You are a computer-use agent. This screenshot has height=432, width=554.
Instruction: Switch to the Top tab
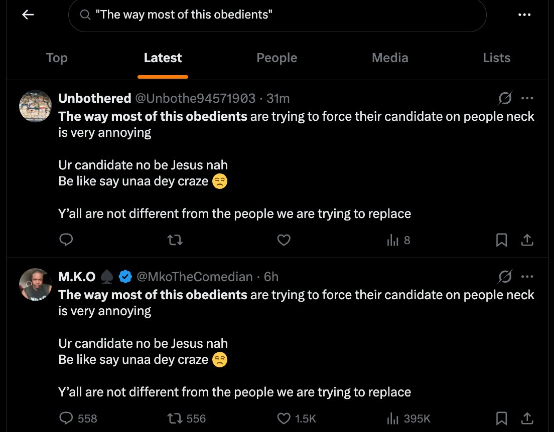(x=57, y=58)
